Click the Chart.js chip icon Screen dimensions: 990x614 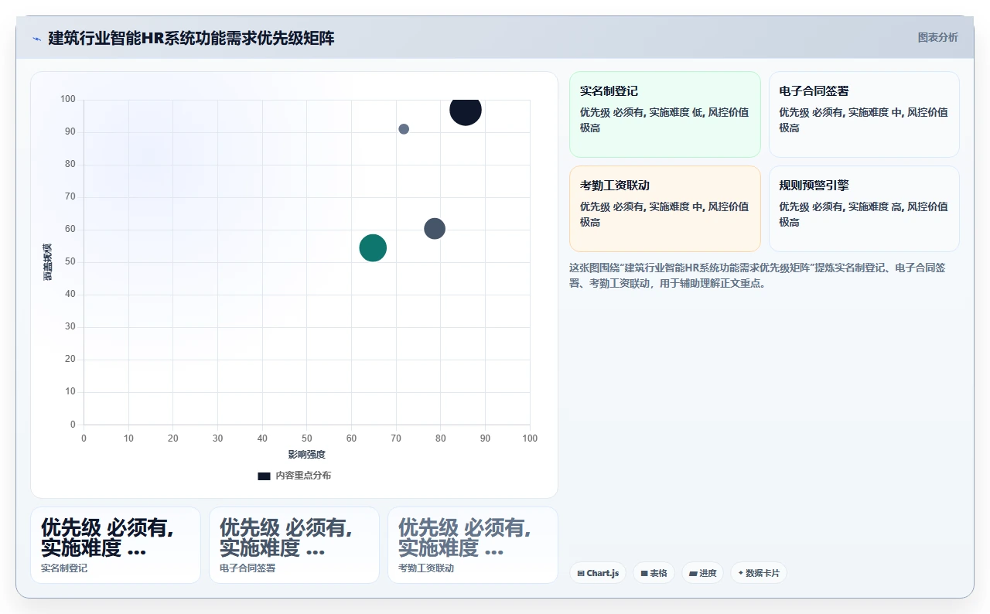[x=581, y=574]
